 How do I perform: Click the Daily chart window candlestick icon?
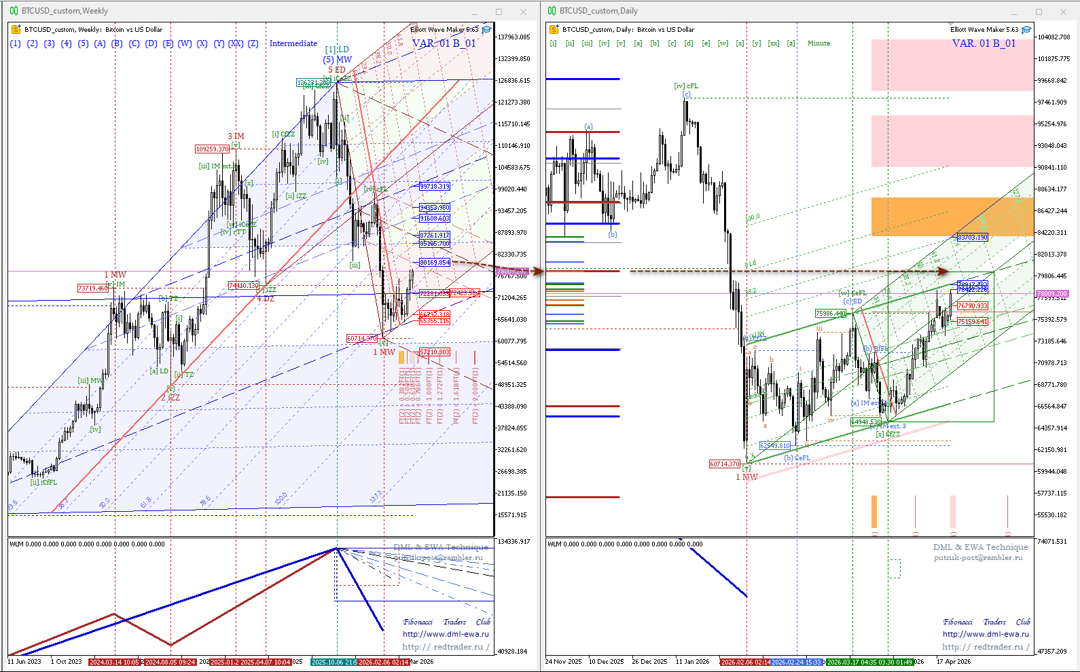552,11
